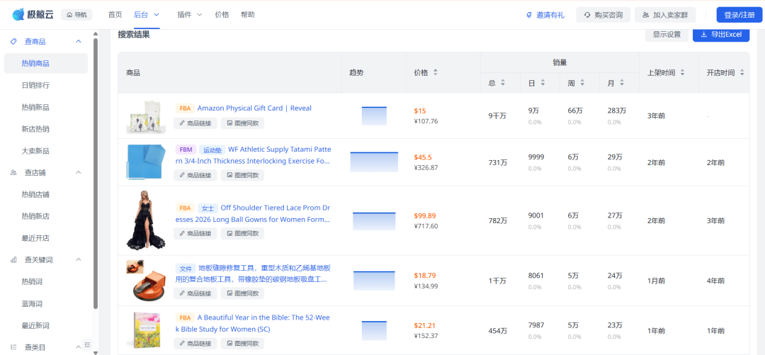Click the trend chart for Amazon Gift Card
Screen dimensions: 765x355
(x=374, y=115)
